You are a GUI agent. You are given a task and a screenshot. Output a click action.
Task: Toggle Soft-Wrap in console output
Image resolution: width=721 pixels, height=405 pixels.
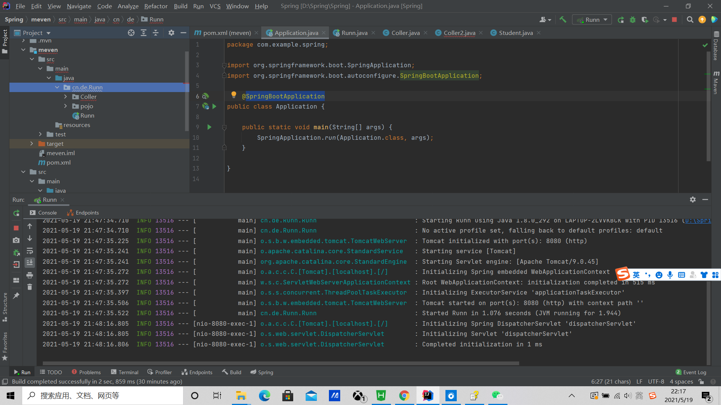point(30,251)
